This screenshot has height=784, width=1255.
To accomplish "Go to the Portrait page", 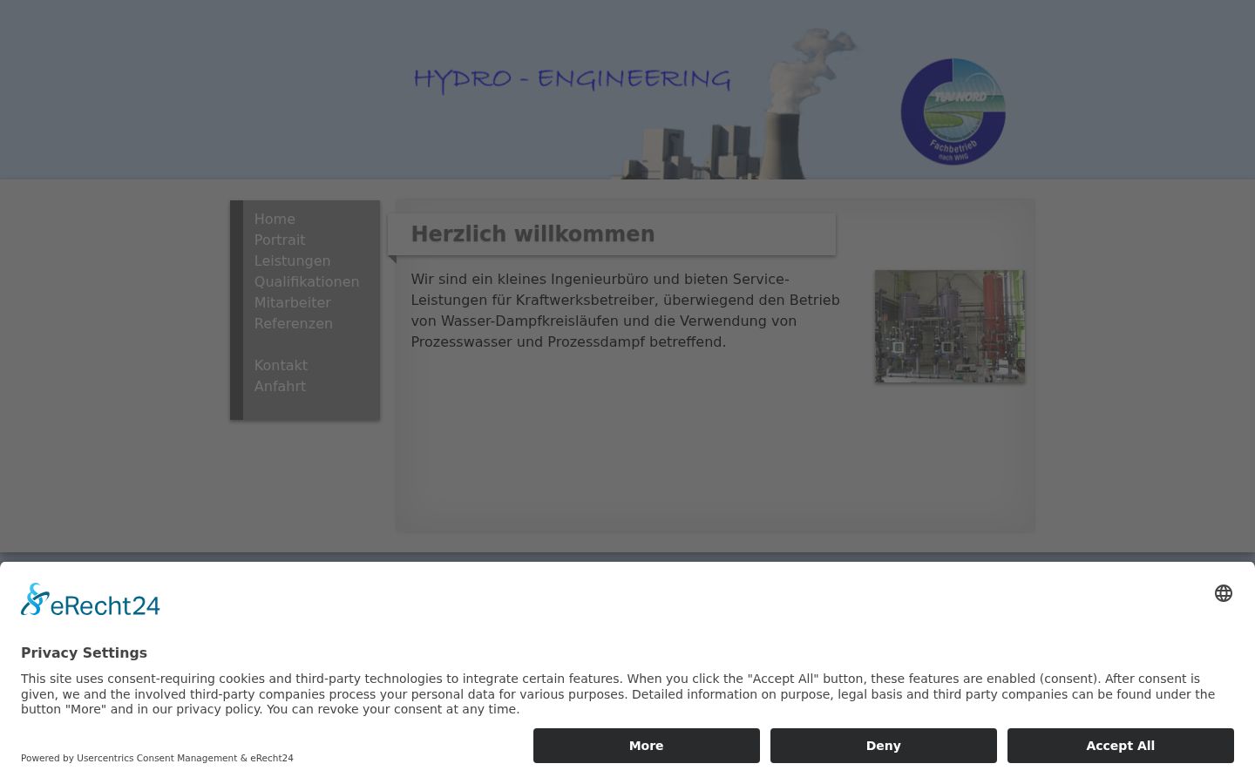I will click(x=280, y=240).
